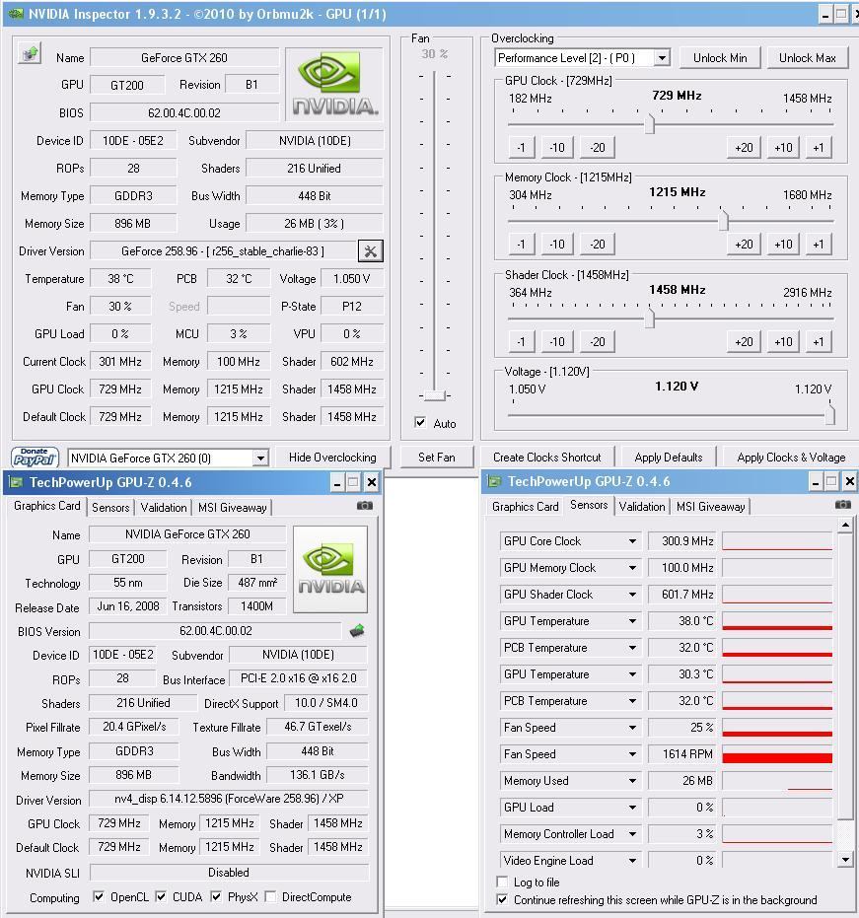The image size is (859, 918).
Task: Click the sensors list scrollbar down arrow
Action: pos(845,860)
